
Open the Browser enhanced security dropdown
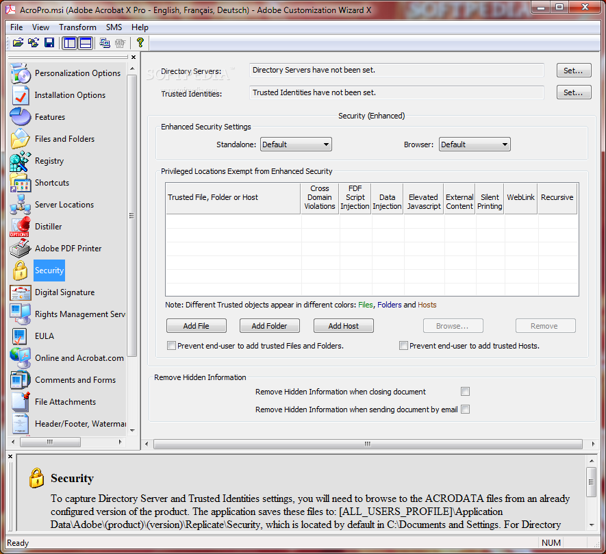pyautogui.click(x=475, y=144)
